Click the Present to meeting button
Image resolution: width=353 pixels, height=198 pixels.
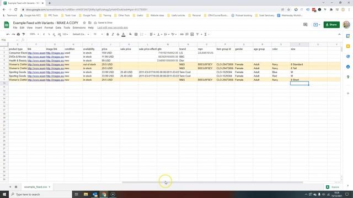click(x=317, y=25)
